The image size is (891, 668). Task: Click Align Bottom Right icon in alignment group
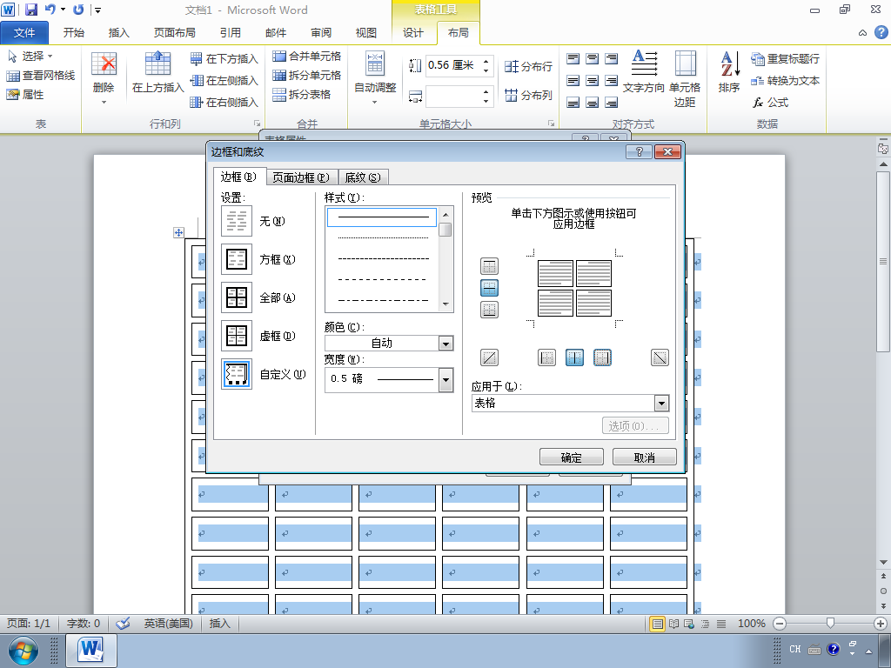611,103
